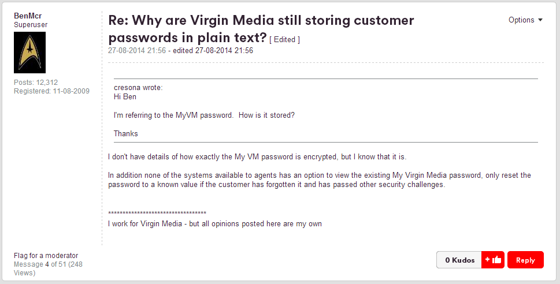Click the Superuser rank label
This screenshot has width=560, height=284.
(x=31, y=25)
